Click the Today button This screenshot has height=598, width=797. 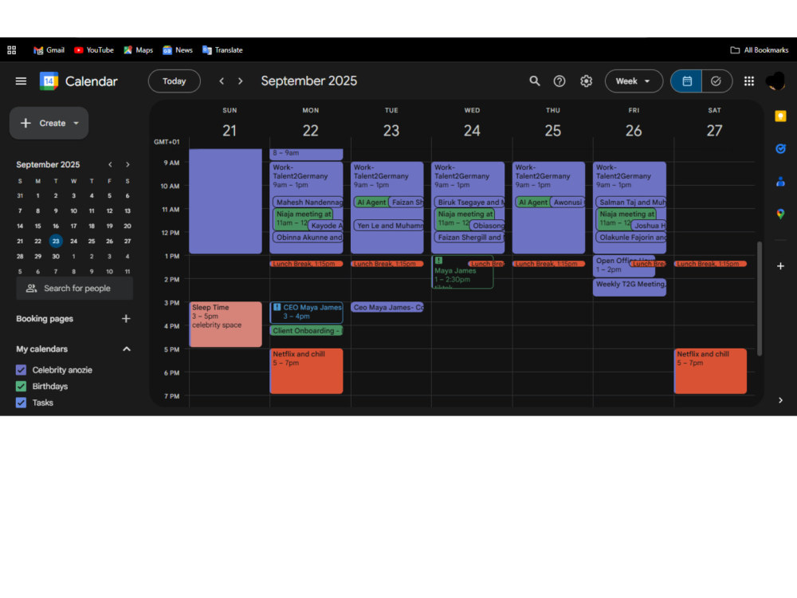(x=174, y=81)
